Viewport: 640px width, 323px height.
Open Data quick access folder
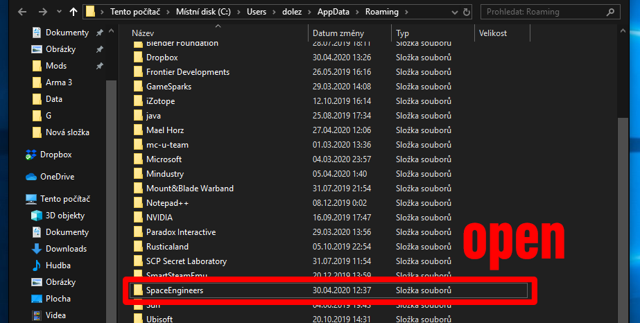(54, 99)
